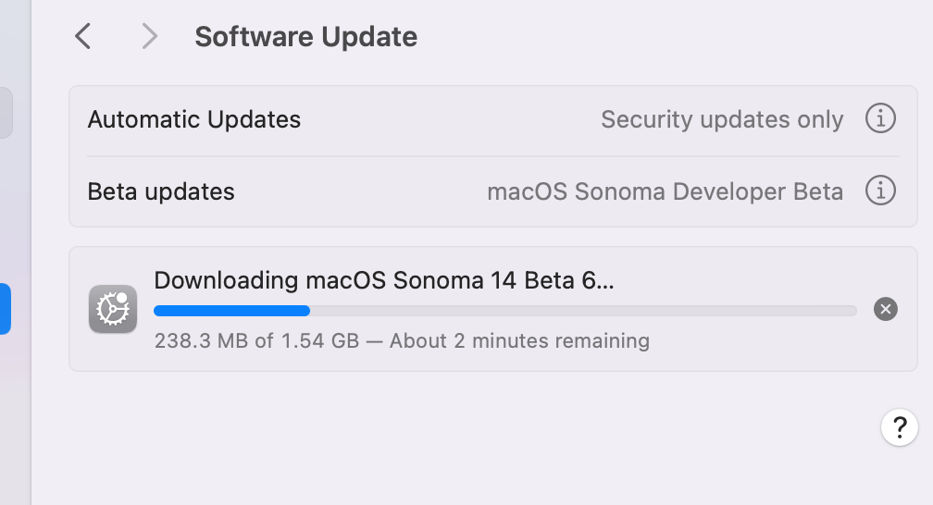The image size is (933, 505).
Task: Click the Security updates only value
Action: click(722, 119)
